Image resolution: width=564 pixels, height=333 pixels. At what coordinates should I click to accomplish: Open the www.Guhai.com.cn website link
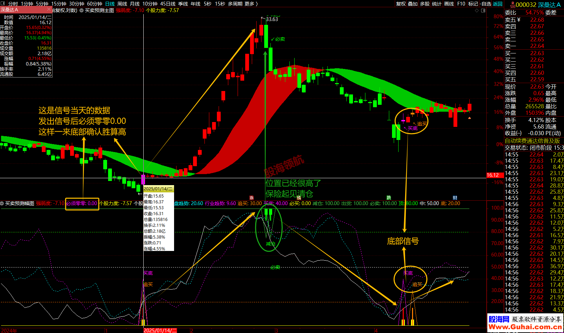(525, 326)
